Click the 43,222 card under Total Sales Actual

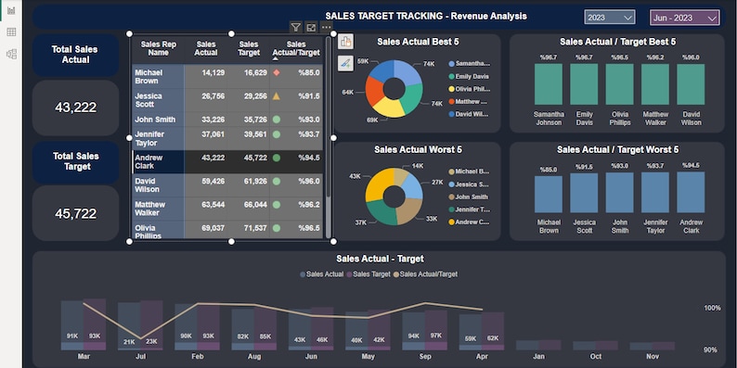(x=76, y=108)
